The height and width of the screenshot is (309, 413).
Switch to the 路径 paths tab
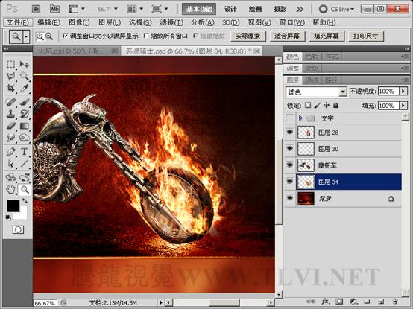[x=331, y=80]
